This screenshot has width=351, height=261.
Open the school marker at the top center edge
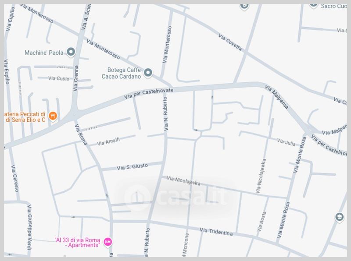point(244,6)
